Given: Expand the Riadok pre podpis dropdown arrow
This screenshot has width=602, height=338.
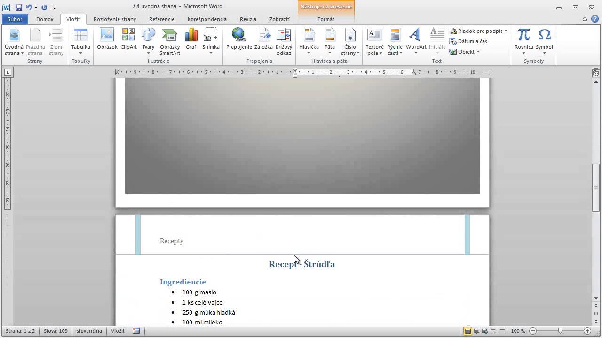Looking at the screenshot, I should (x=506, y=31).
